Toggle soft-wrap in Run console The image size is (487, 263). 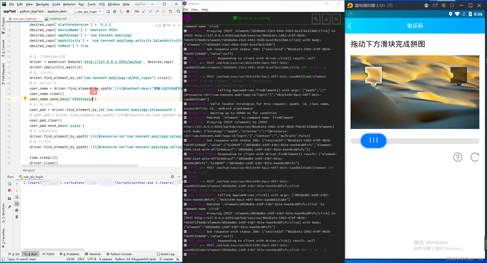(17, 197)
